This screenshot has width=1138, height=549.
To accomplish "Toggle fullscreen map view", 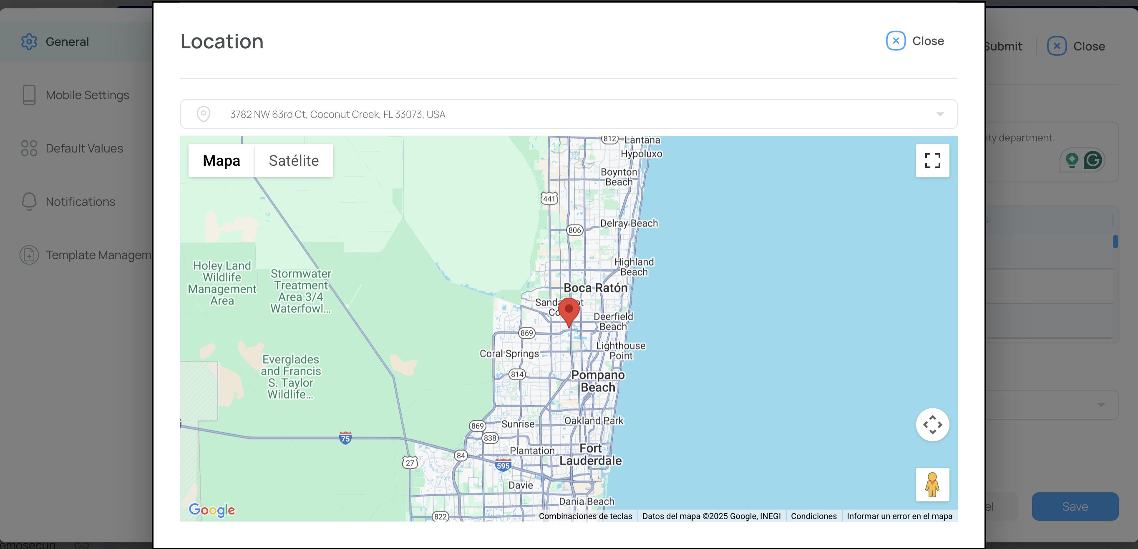I will (932, 160).
